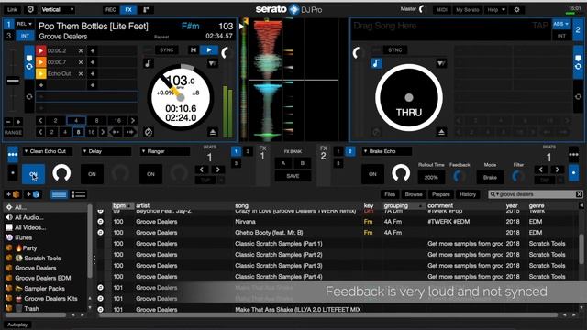
Task: Turn on the Brake Echo effect
Action: coord(372,174)
